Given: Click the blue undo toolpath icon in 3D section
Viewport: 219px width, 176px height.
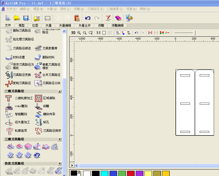Looking at the screenshot, I should (x=37, y=155).
